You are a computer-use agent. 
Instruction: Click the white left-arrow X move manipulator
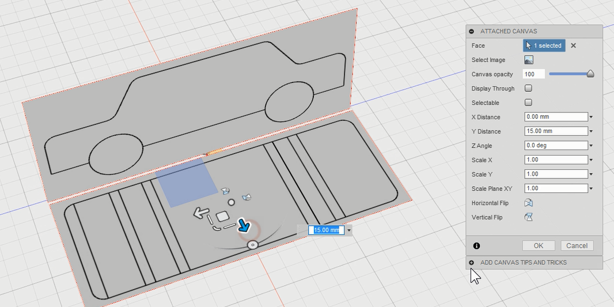pyautogui.click(x=201, y=213)
